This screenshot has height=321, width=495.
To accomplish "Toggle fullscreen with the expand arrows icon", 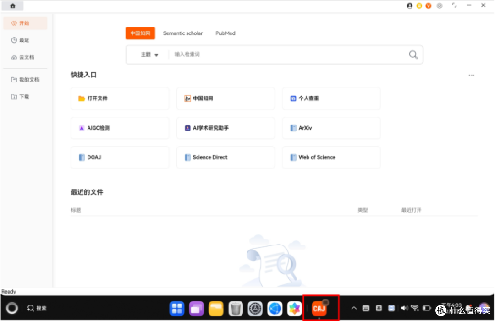I will 454,5.
